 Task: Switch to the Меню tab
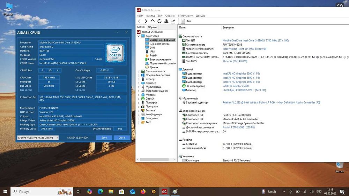coord(141,27)
